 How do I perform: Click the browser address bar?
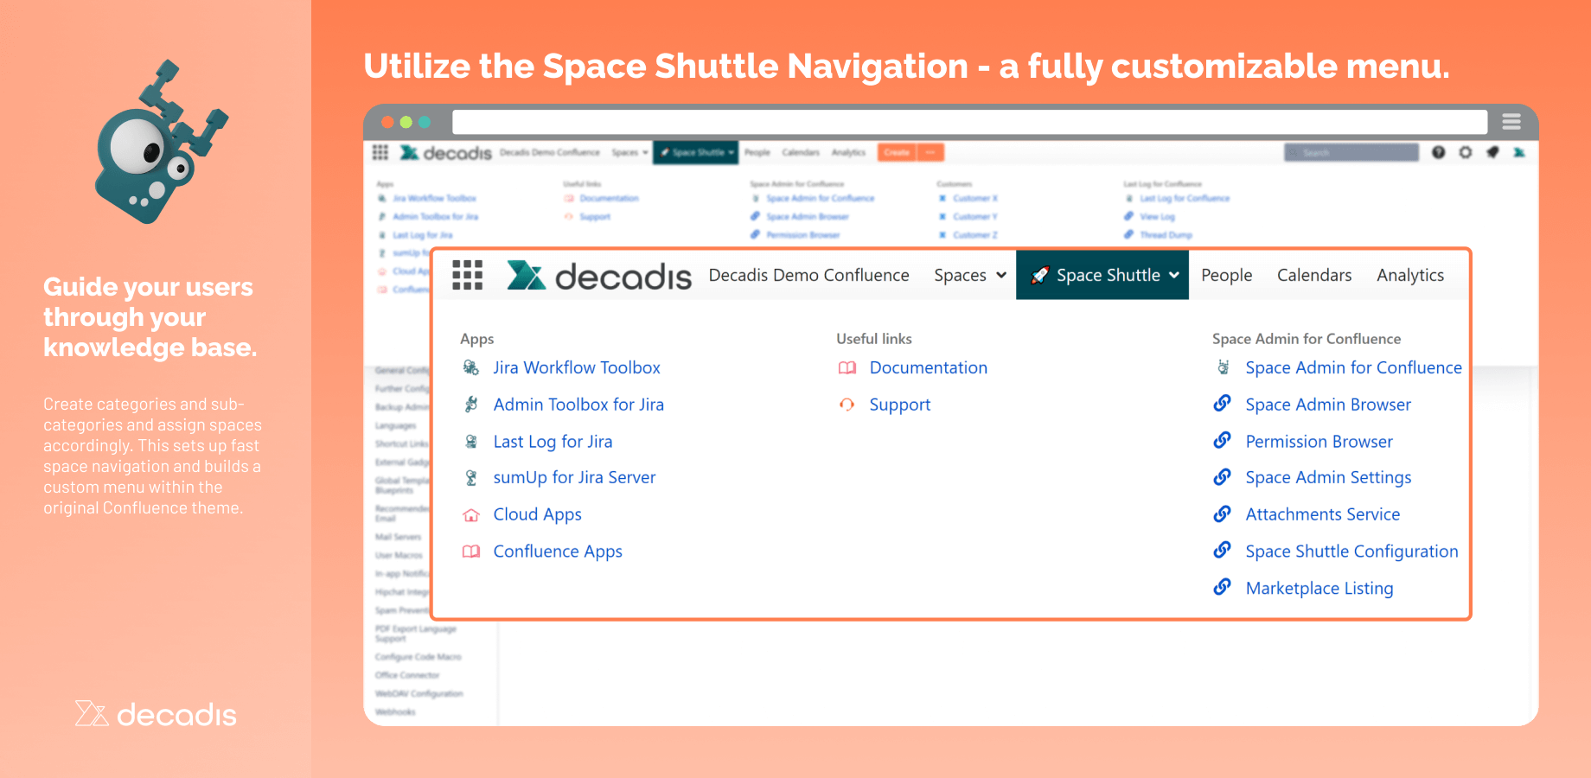[x=969, y=122]
